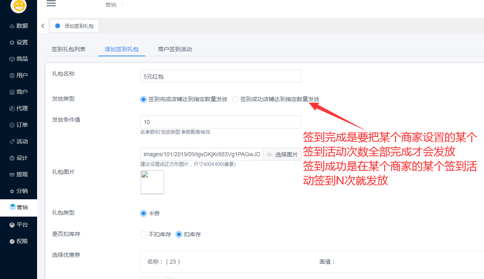484x279 pixels.
Task: Click the 名称:(23) coupon text
Action: 164,262
